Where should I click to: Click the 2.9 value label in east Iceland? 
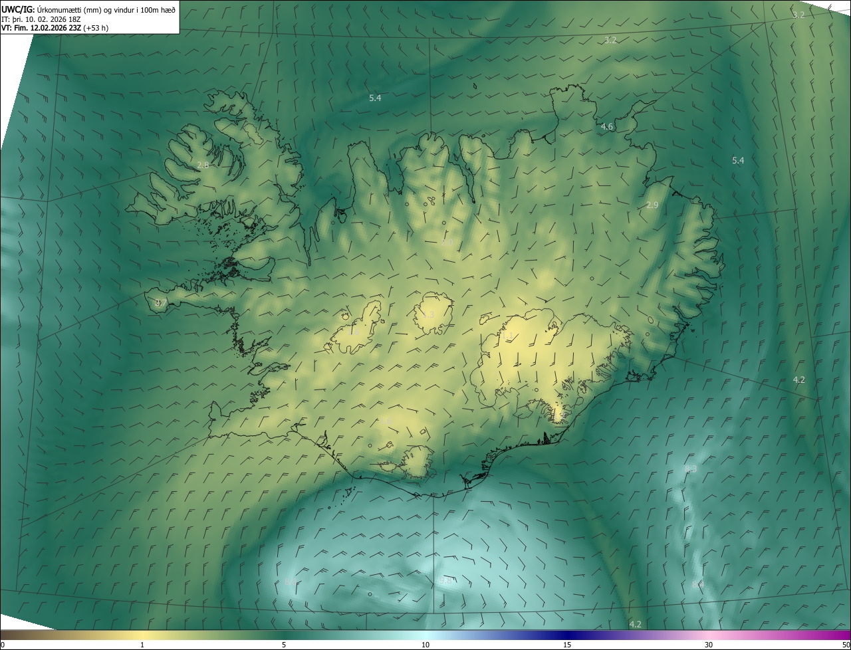(x=652, y=205)
